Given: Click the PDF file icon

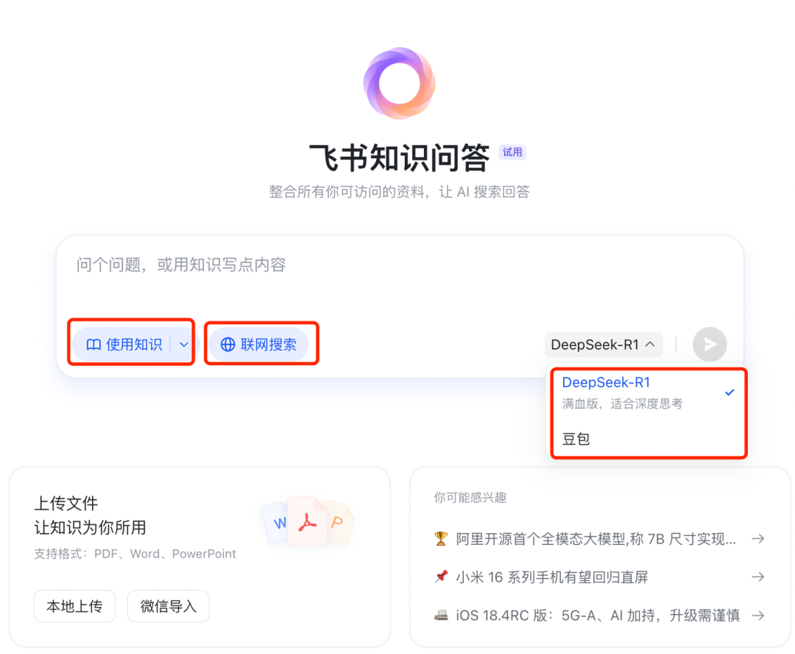Looking at the screenshot, I should [x=307, y=521].
